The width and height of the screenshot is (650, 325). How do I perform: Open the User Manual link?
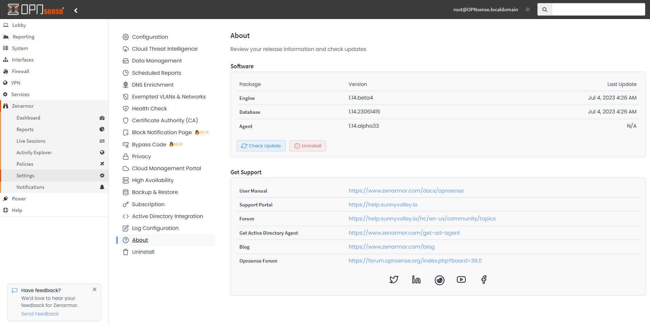406,191
